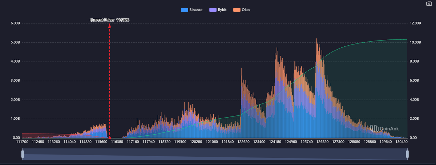Click the 114820 price axis label
The width and height of the screenshot is (436, 165).
pos(85,142)
